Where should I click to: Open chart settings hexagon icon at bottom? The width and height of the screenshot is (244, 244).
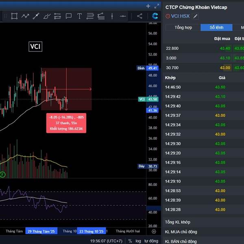(x=154, y=231)
